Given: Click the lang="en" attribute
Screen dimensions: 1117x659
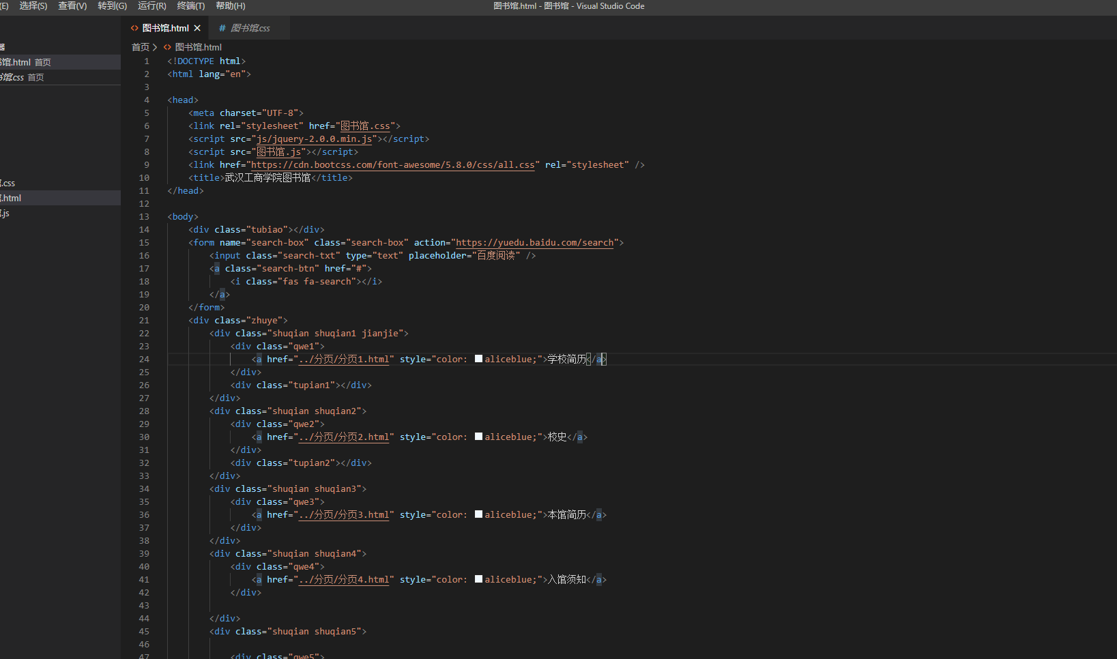Looking at the screenshot, I should [x=222, y=74].
